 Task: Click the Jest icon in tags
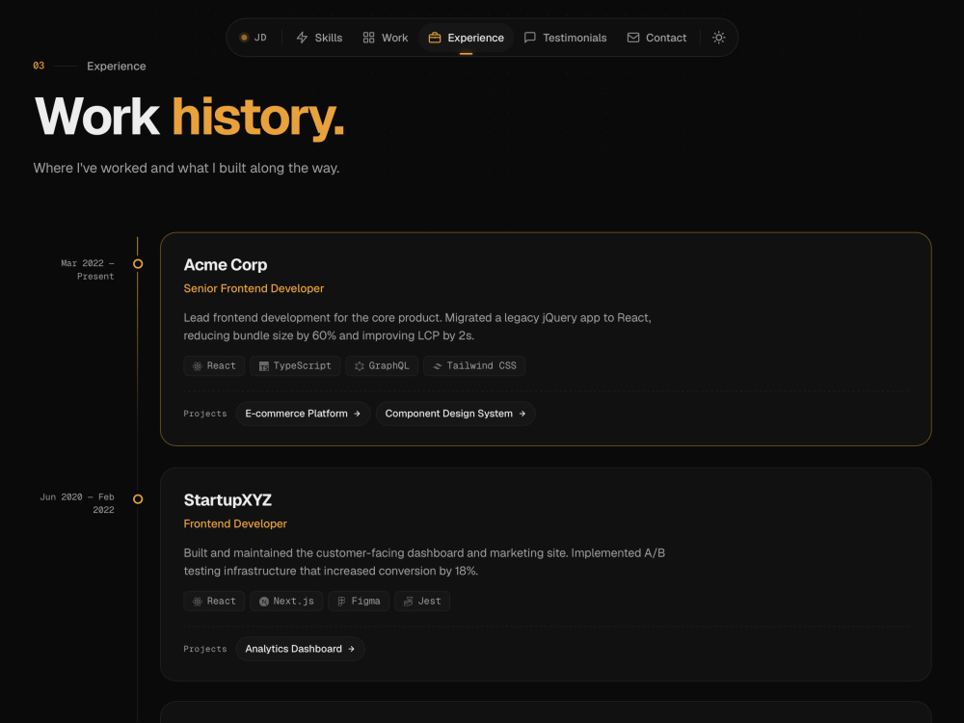[x=408, y=602]
